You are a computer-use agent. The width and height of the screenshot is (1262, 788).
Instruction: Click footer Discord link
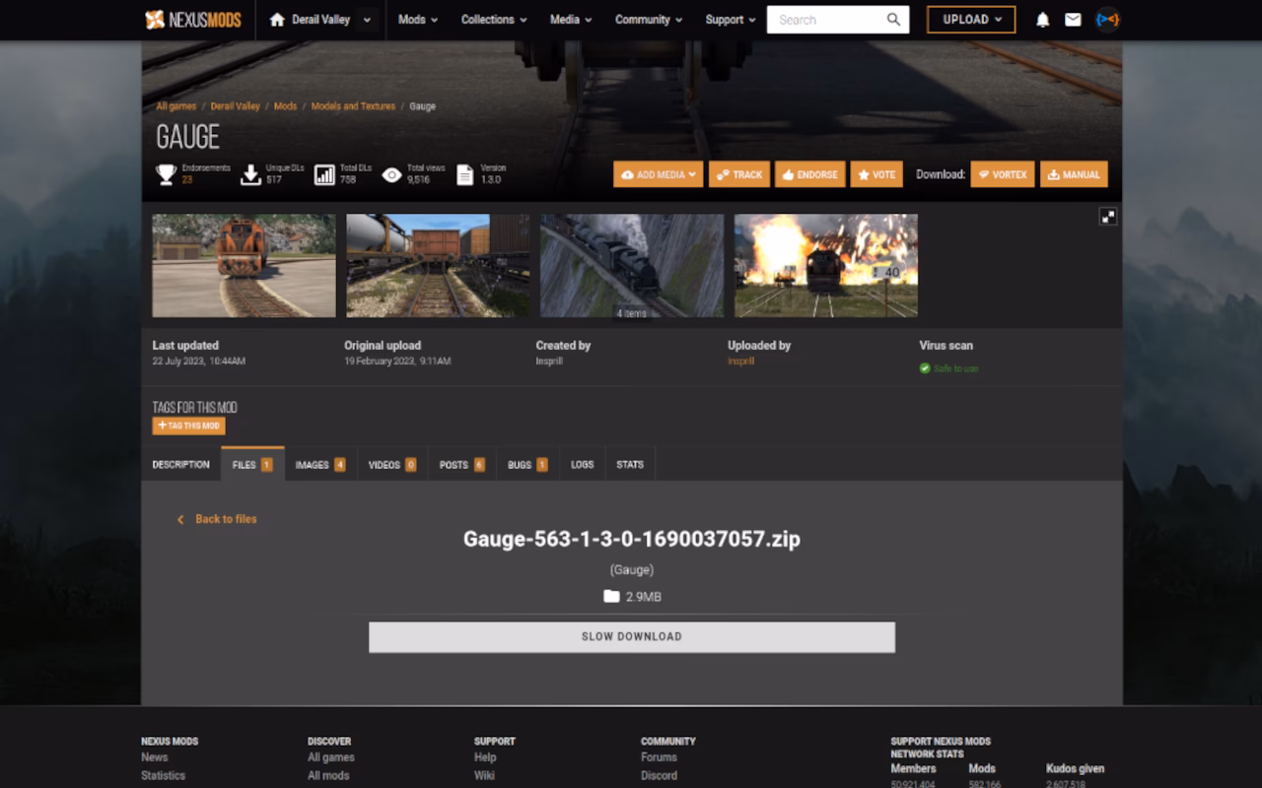[x=659, y=775]
